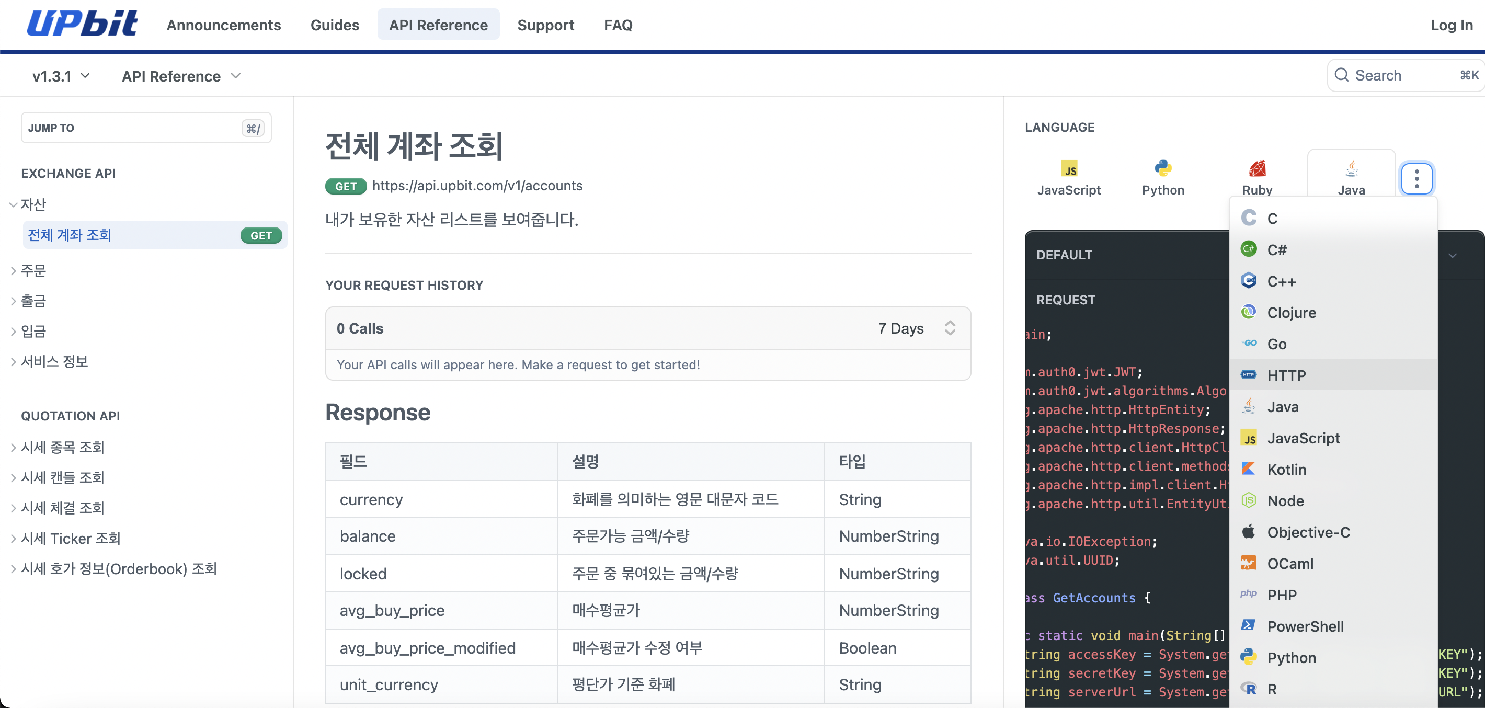Expand the 주문 sidebar section
The height and width of the screenshot is (708, 1485).
click(33, 270)
